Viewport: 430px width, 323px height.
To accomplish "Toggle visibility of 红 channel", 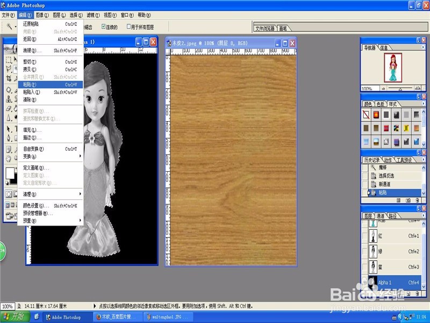I will coord(364,236).
